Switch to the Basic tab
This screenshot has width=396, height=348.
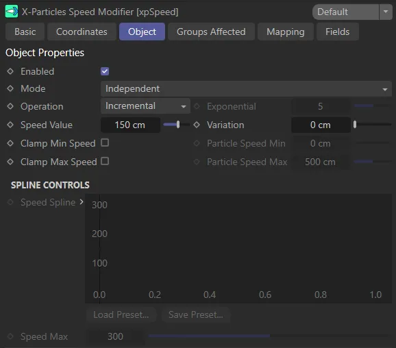tap(25, 32)
